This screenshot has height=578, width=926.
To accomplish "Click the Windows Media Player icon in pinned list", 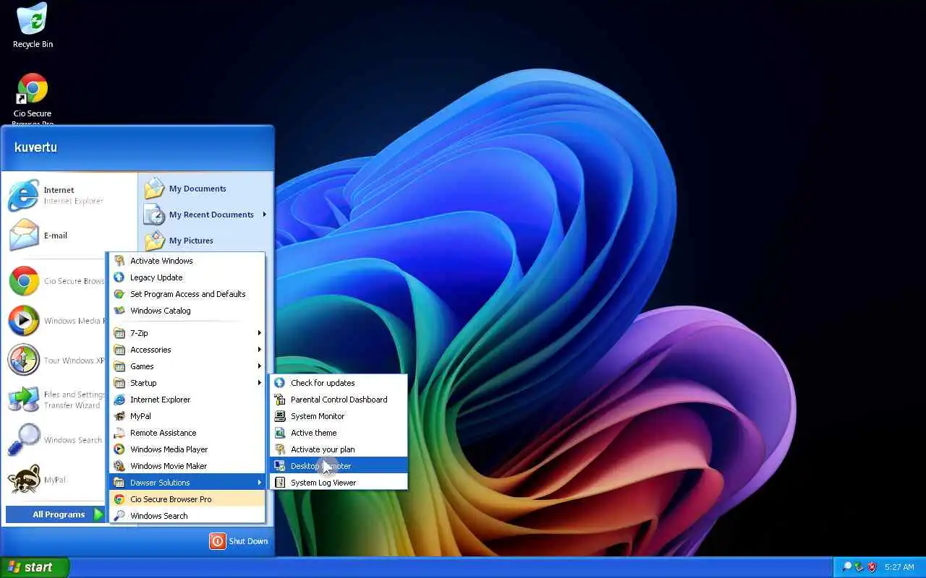I will pos(24,321).
